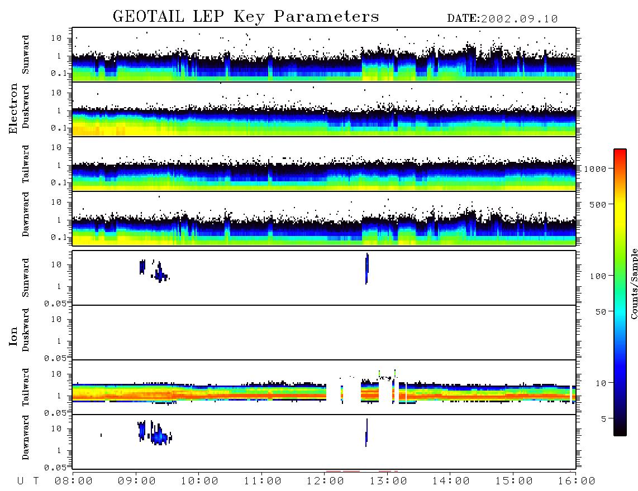Click the Ion Sunward blue burst near 12:40

[x=367, y=269]
